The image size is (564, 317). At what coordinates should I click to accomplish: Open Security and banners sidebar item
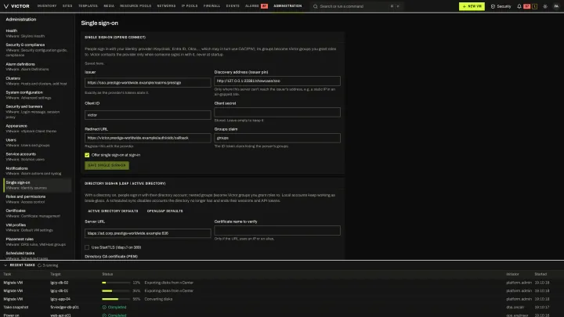tap(38, 112)
